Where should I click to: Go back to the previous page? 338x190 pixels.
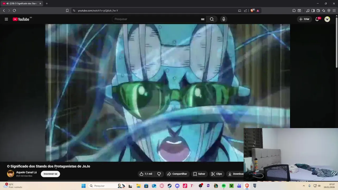coord(4,11)
